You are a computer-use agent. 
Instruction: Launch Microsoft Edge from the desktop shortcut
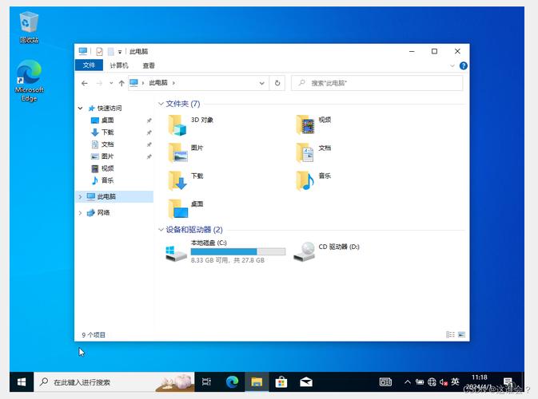click(29, 81)
